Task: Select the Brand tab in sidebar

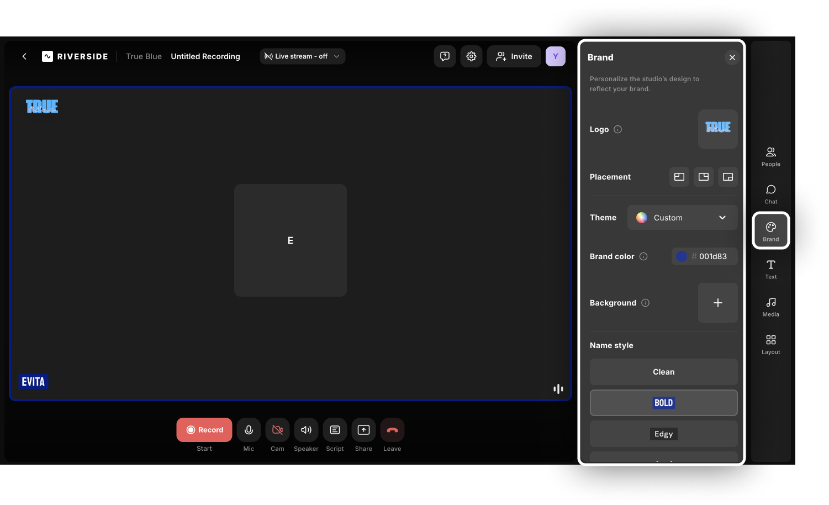Action: tap(770, 230)
